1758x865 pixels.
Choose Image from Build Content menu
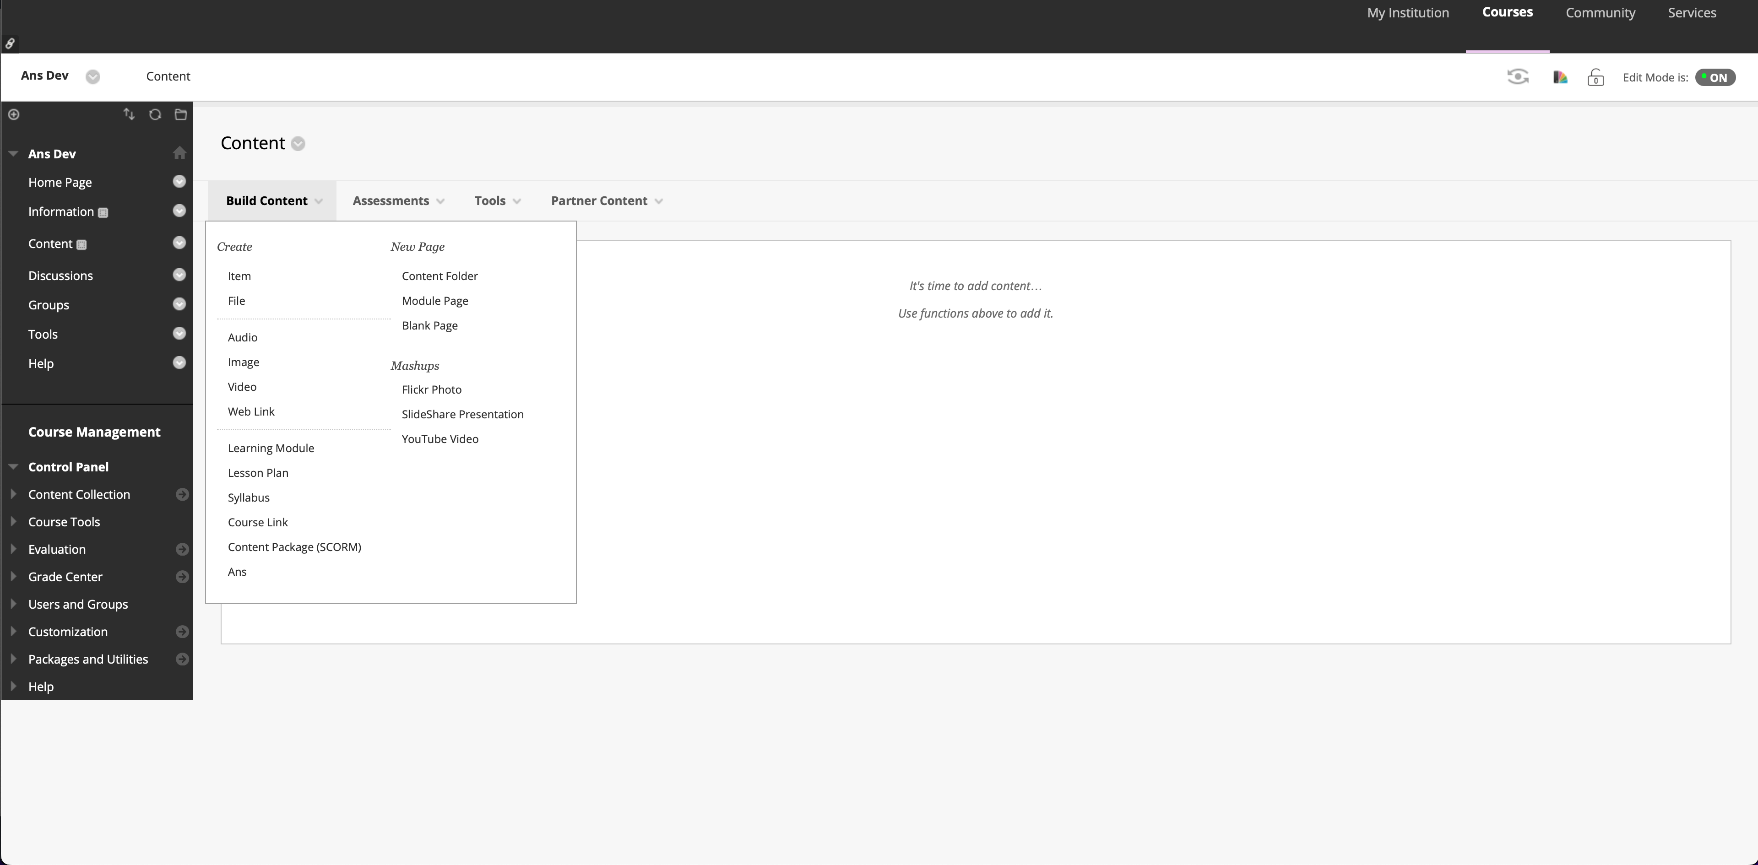(244, 362)
